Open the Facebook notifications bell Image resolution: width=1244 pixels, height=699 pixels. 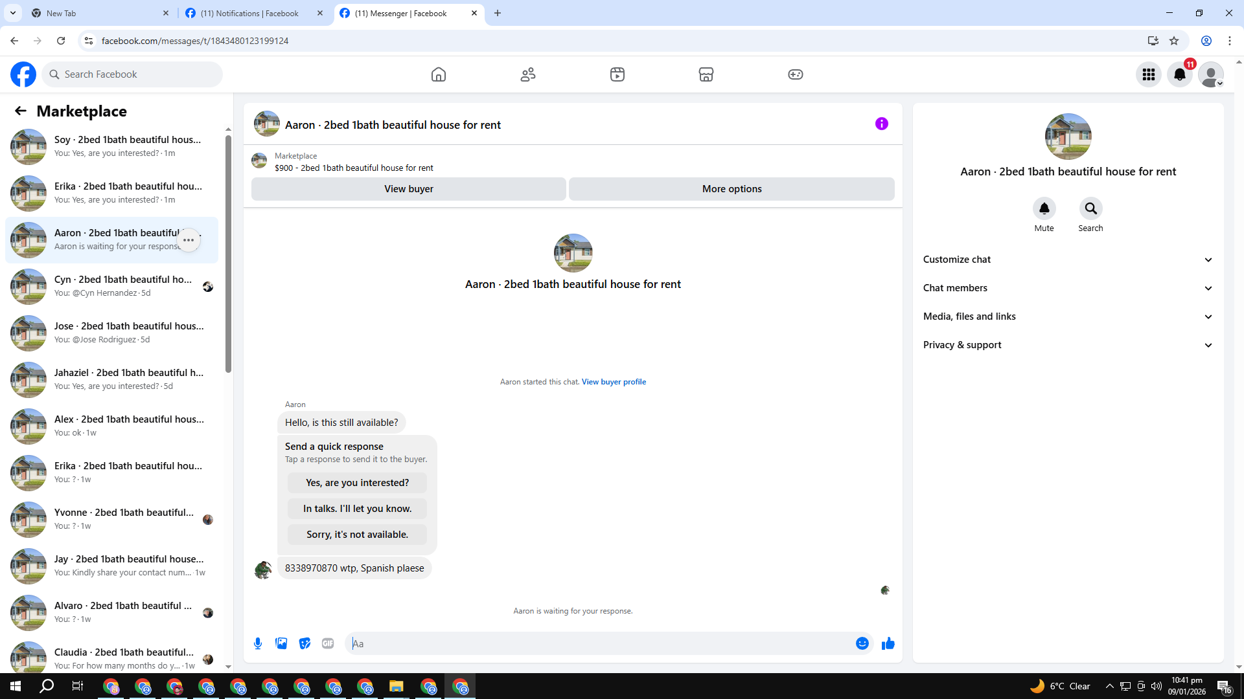[1180, 74]
